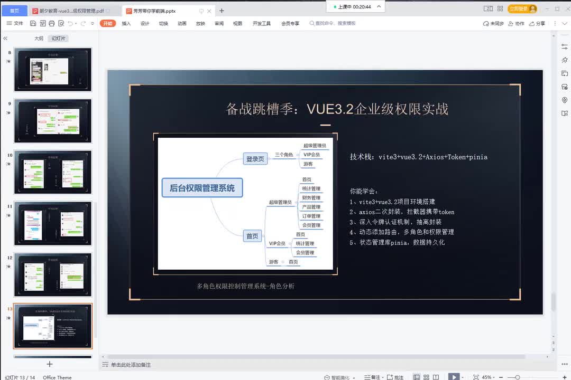
Task: Select slide 10 thumbnail
Action: coord(53,172)
